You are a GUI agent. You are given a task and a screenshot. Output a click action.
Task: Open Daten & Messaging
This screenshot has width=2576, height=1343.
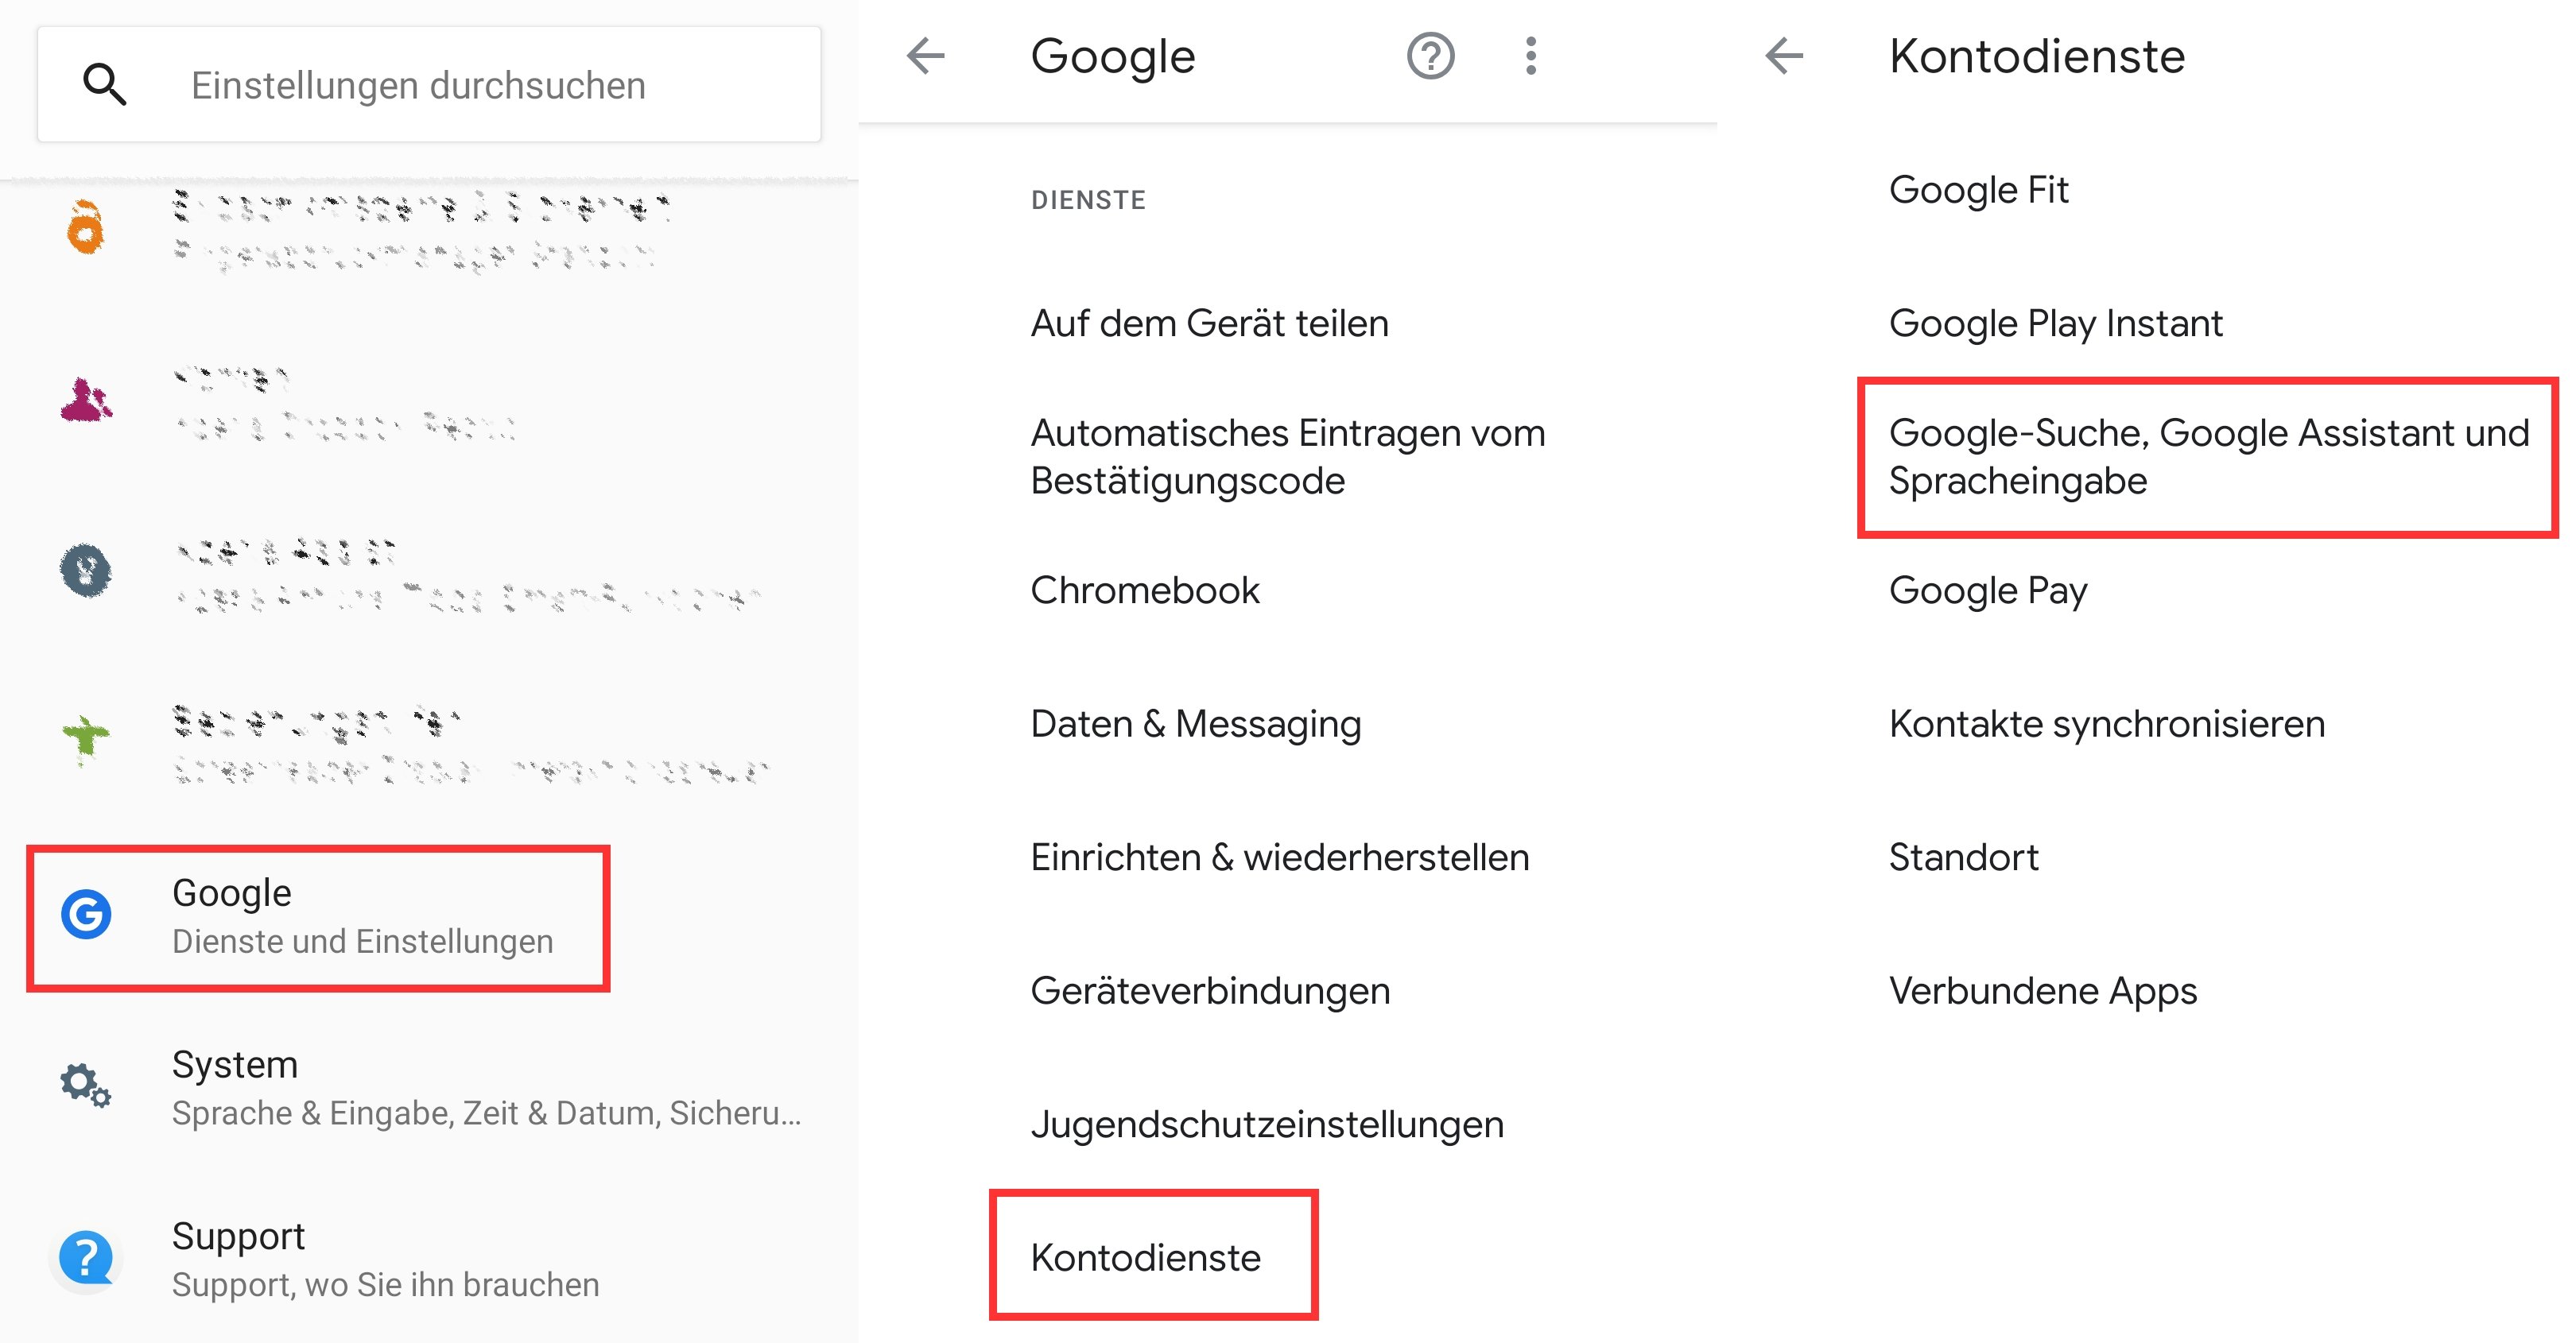pos(1288,723)
